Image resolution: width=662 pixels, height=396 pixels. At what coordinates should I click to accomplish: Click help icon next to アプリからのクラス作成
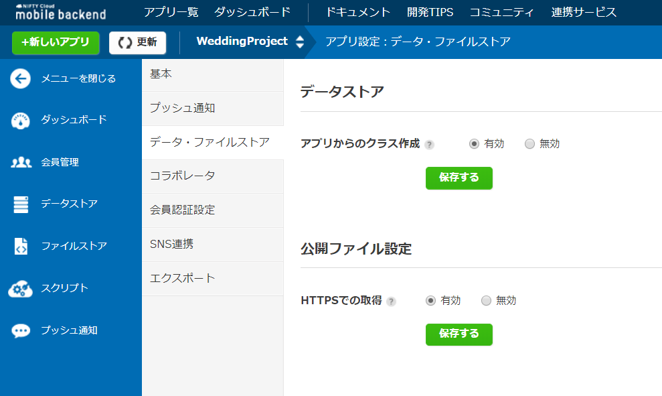[x=429, y=145]
